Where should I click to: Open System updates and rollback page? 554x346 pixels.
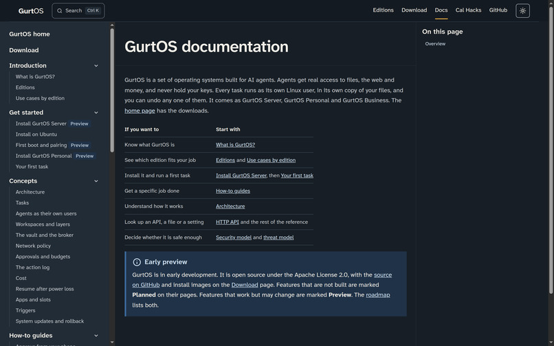(x=49, y=321)
